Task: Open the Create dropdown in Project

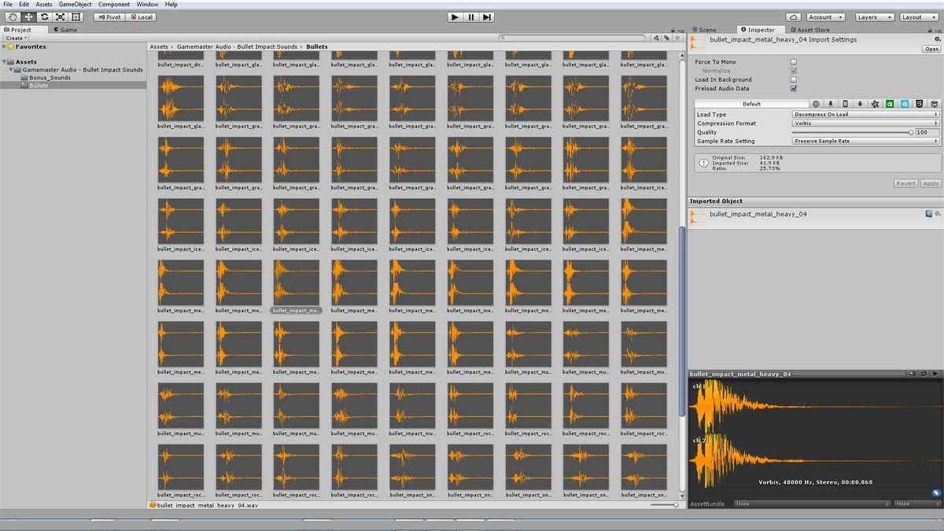Action: pos(17,38)
